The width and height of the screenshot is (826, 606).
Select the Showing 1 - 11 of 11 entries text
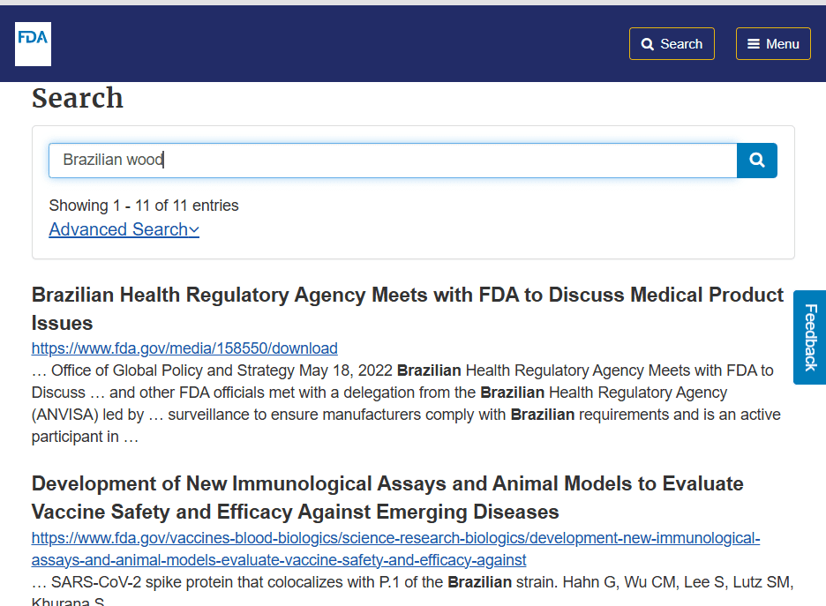pyautogui.click(x=144, y=206)
